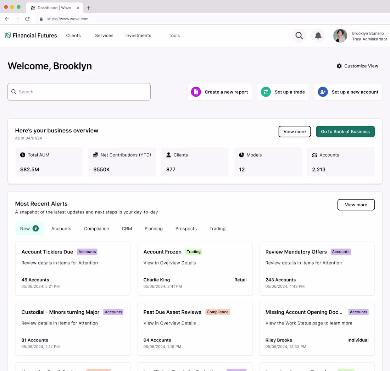Open the Account Ticklers Due alert card
390x371 pixels.
pos(73,269)
